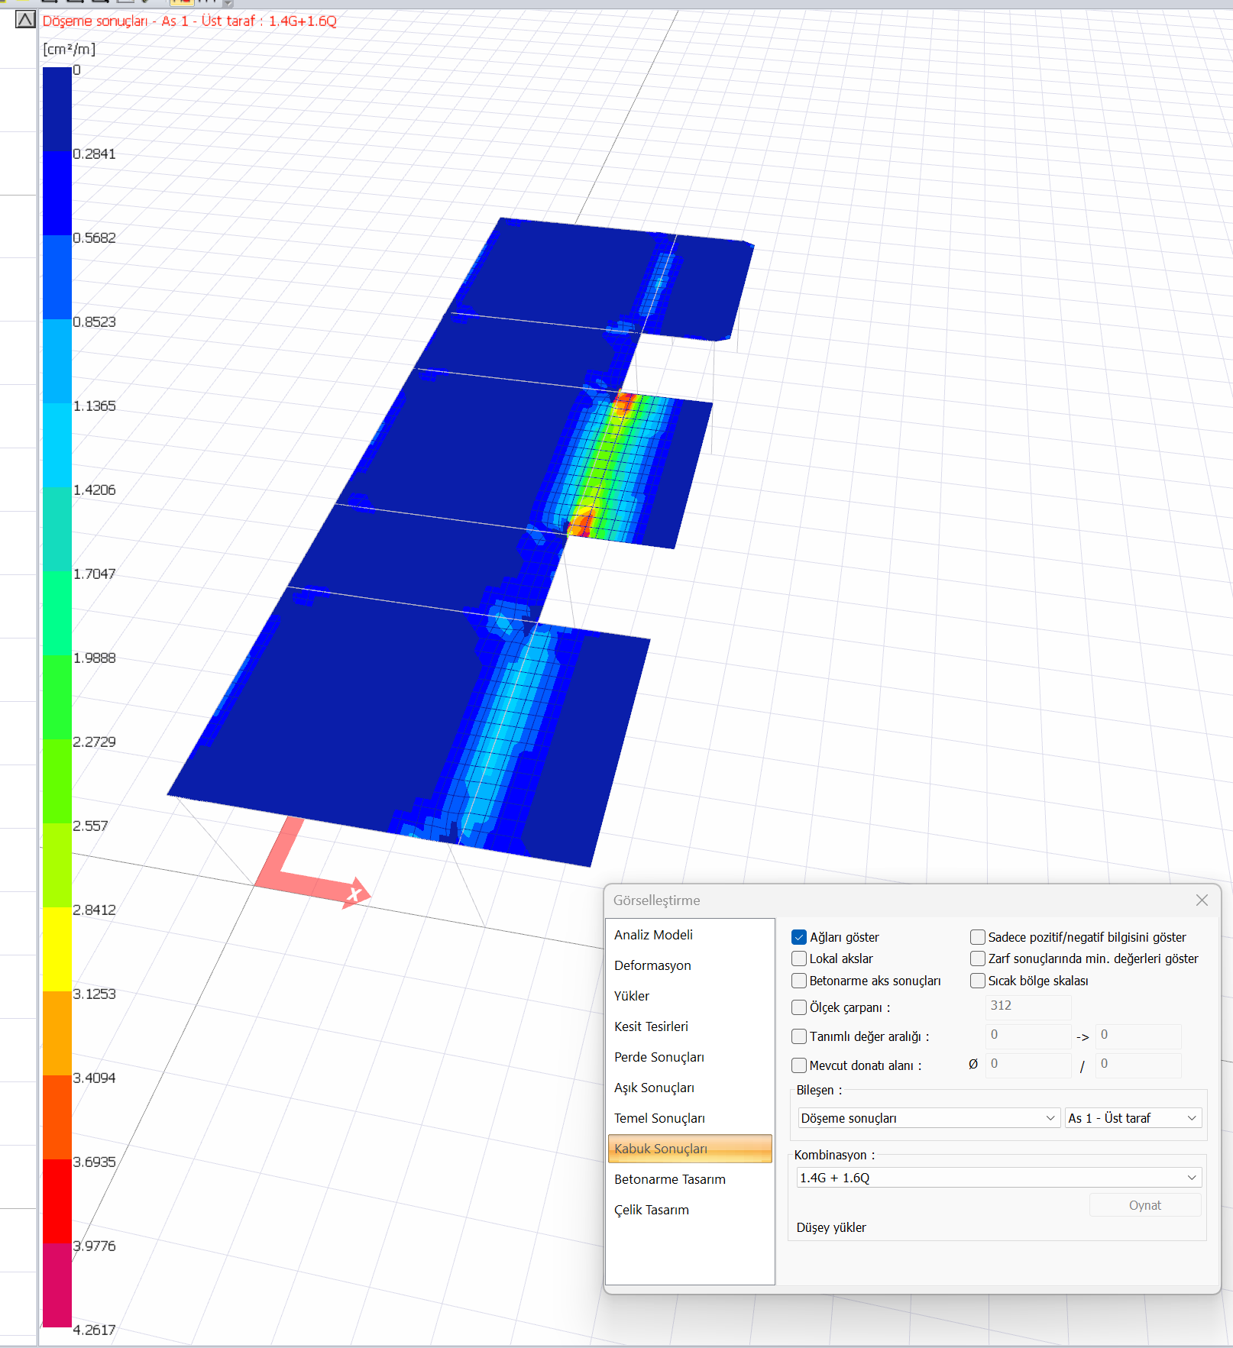This screenshot has width=1233, height=1348.
Task: Choose Perde Sonuçları from the list
Action: [x=659, y=1057]
